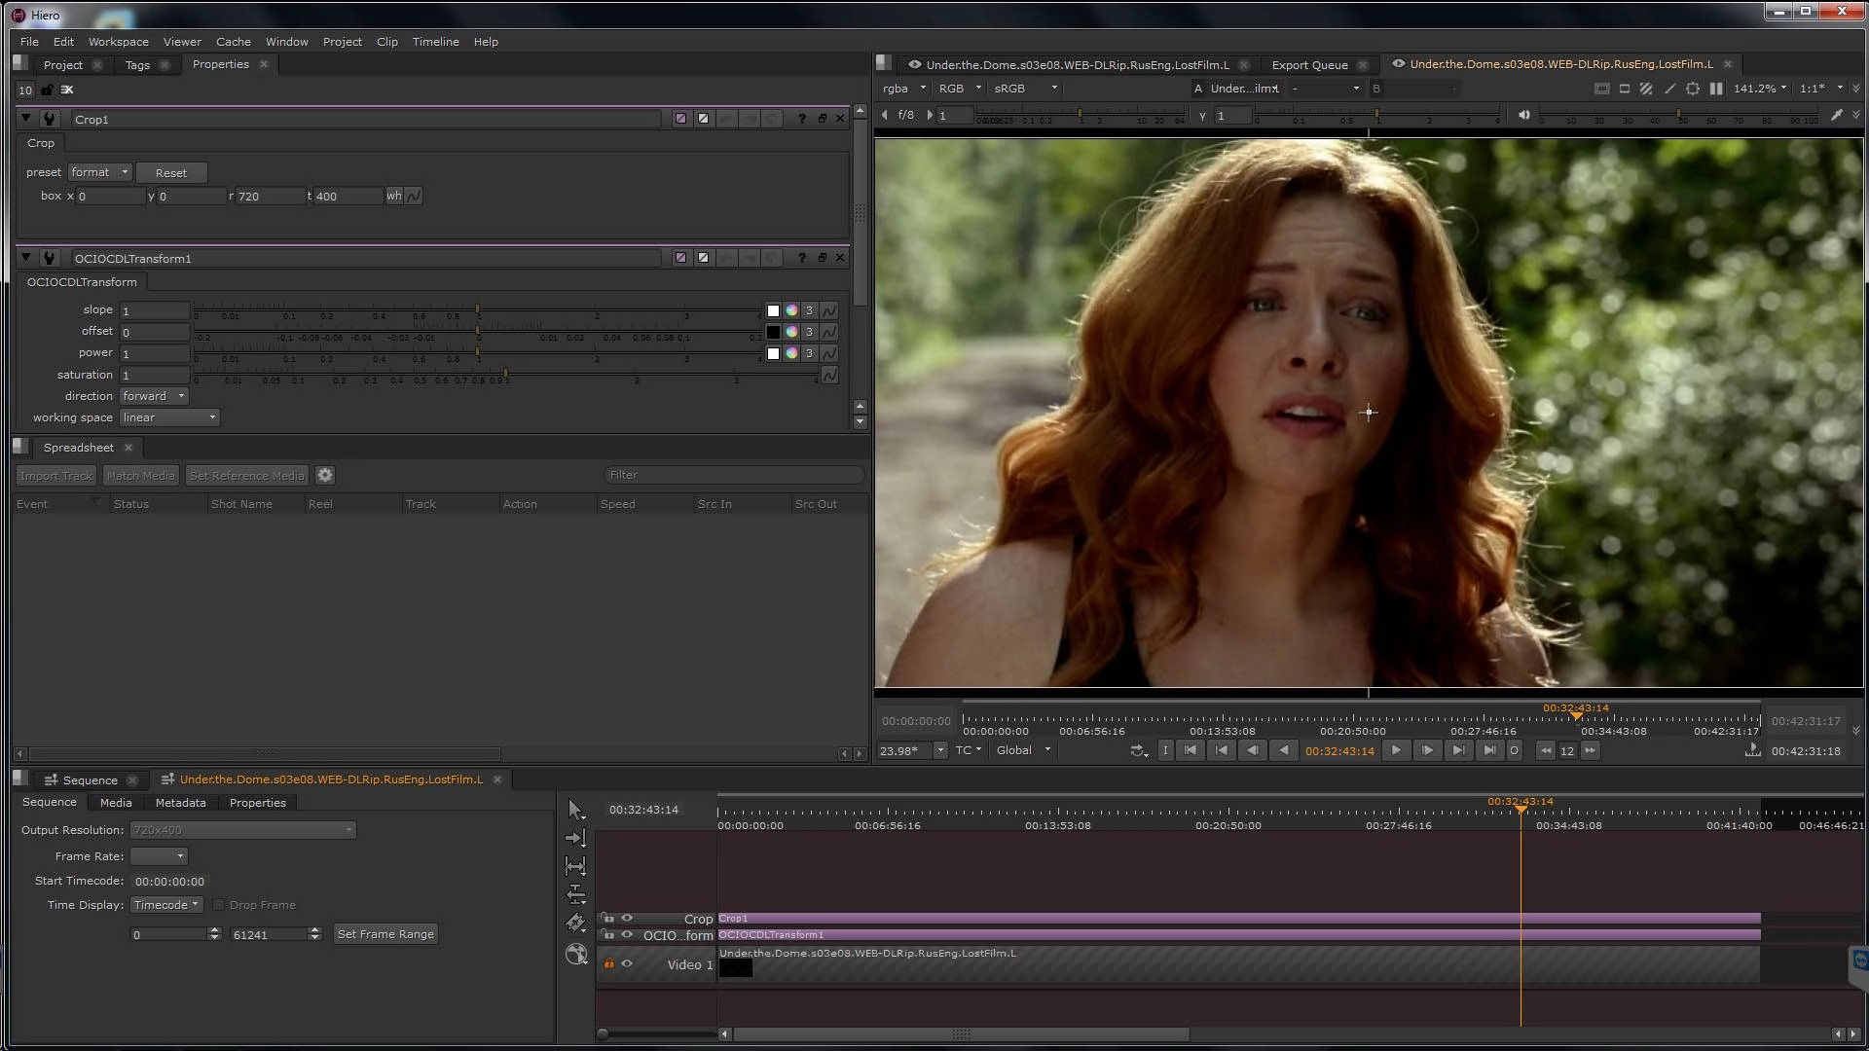Clear all properties panels icon
The width and height of the screenshot is (1869, 1051).
tap(67, 90)
